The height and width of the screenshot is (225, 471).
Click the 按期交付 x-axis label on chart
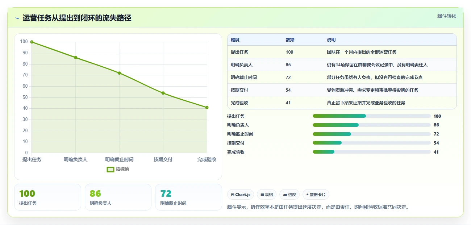(x=163, y=159)
